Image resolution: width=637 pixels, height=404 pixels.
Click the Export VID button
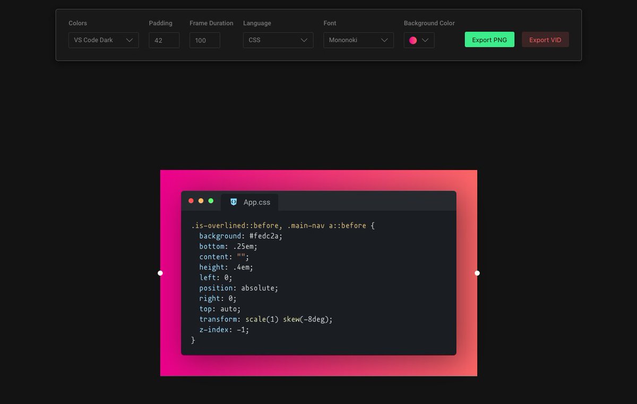[545, 39]
